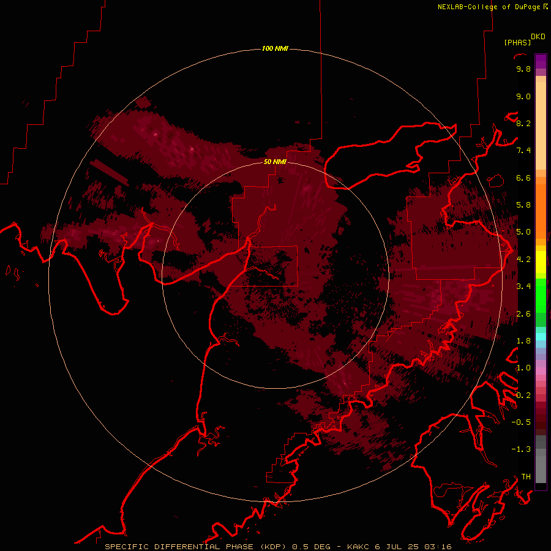Click the 1.8 value on the color scale
Screen dimensions: 551x551
coord(523,341)
